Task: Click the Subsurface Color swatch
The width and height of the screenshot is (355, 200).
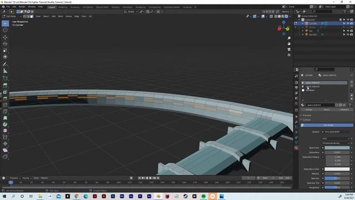Action: tap(337, 169)
